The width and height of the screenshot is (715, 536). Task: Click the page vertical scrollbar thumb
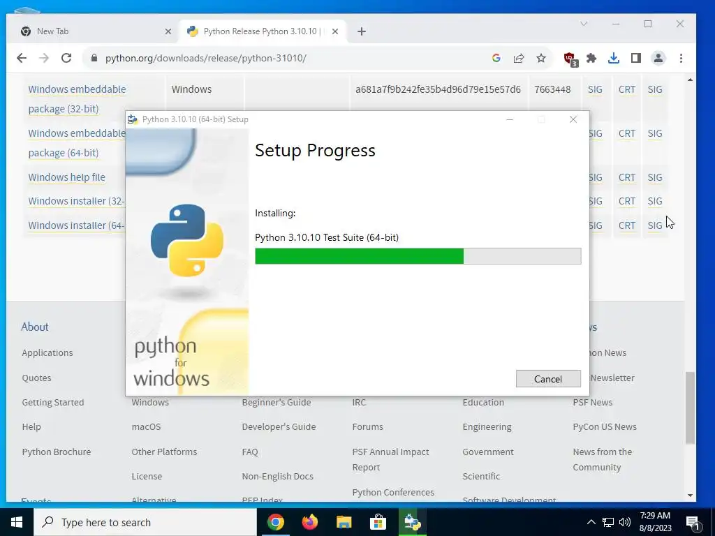691,408
